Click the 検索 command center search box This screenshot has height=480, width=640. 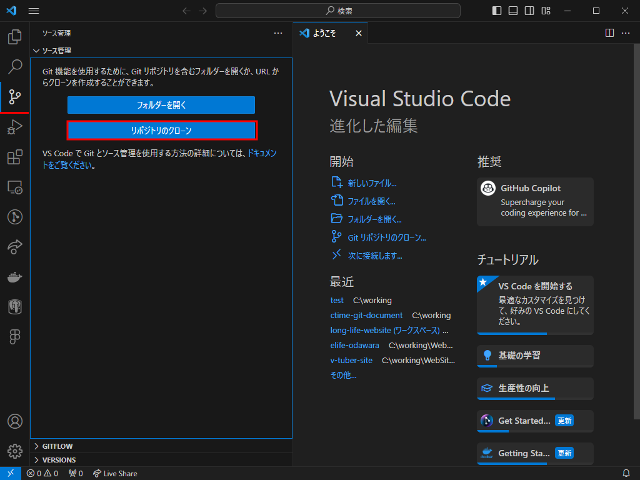338,11
